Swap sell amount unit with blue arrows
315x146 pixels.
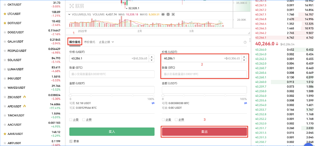pyautogui.click(x=245, y=103)
